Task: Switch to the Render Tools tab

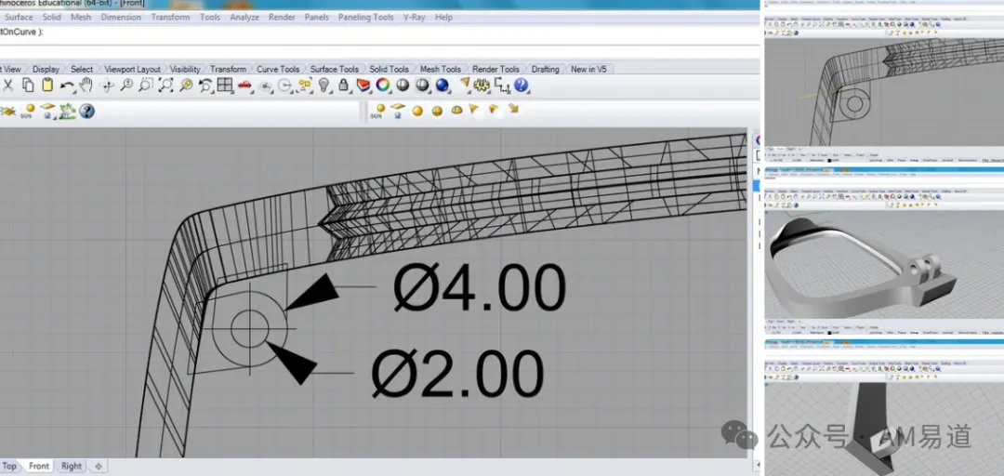Action: click(x=496, y=69)
